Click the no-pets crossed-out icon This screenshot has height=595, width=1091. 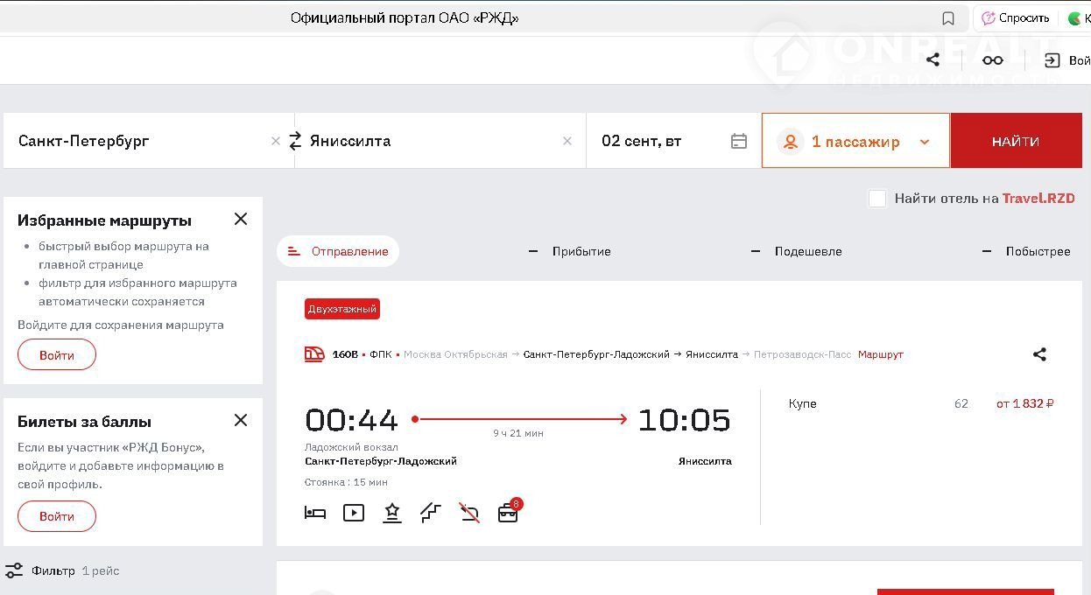coord(469,513)
